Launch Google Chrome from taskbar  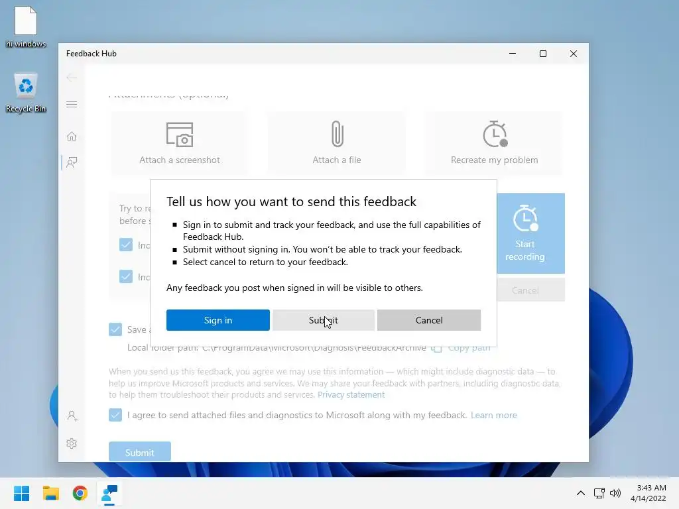click(80, 493)
